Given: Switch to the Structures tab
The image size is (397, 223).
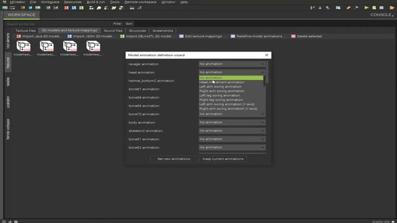Looking at the screenshot, I should pyautogui.click(x=138, y=30).
